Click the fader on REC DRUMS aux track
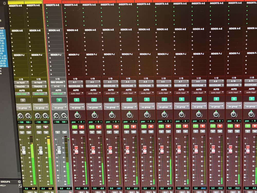 click(x=59, y=150)
